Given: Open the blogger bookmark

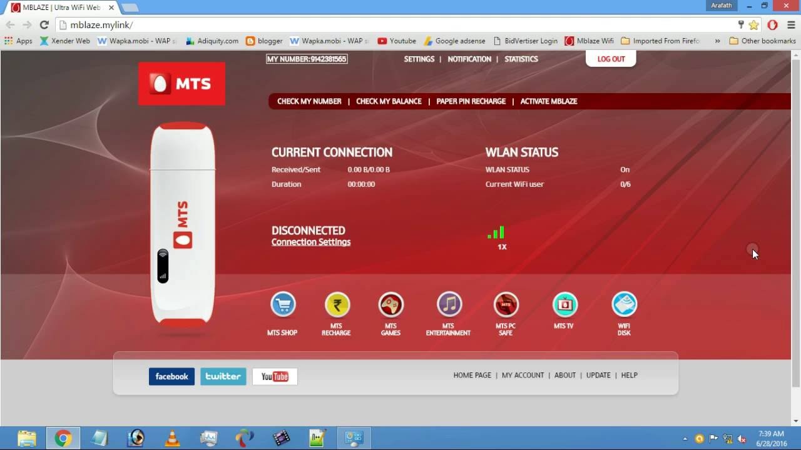Looking at the screenshot, I should [x=264, y=41].
